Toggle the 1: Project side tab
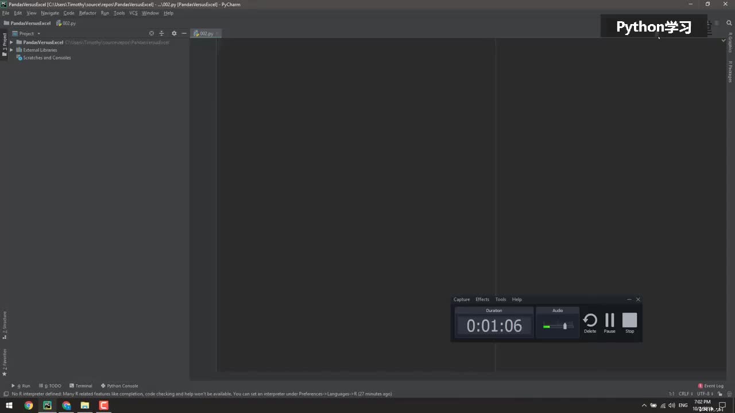 click(5, 45)
